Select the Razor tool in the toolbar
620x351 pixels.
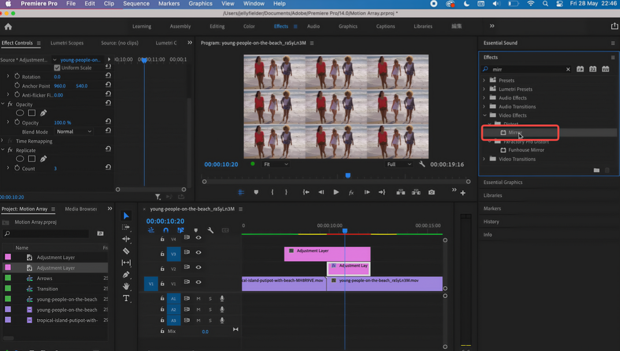coord(126,251)
